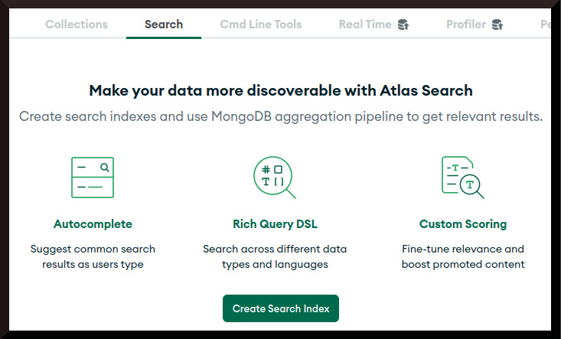The width and height of the screenshot is (561, 339).
Task: Click the Autocomplete description about suggesting results
Action: point(93,256)
